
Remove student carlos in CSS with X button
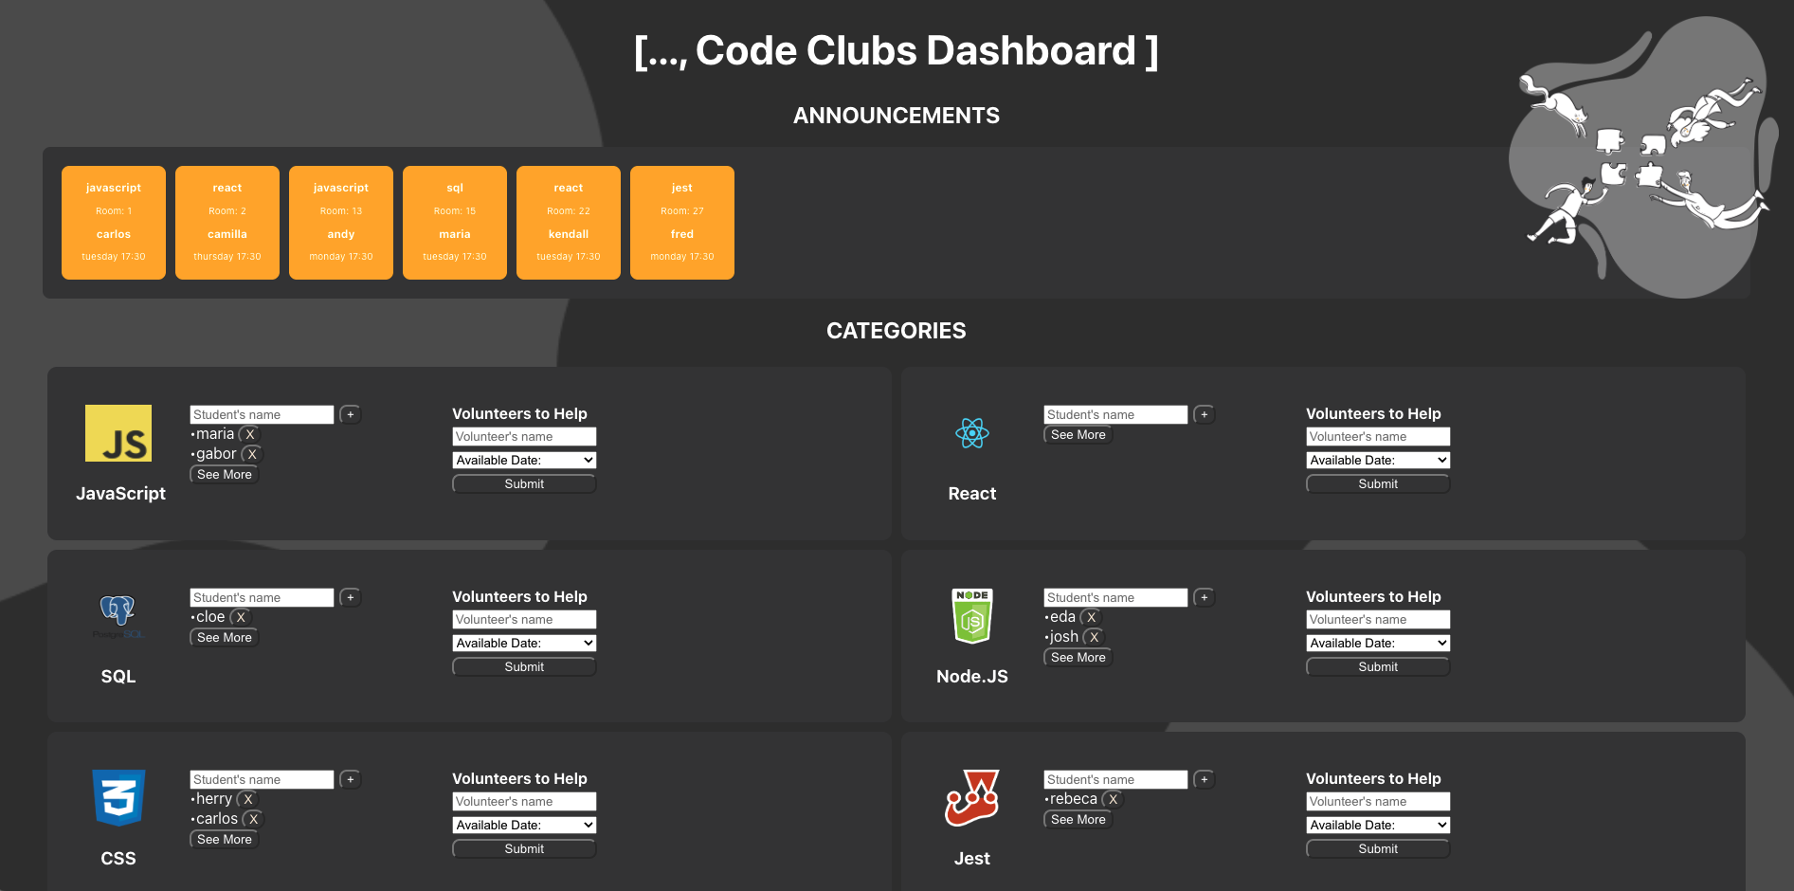254,819
